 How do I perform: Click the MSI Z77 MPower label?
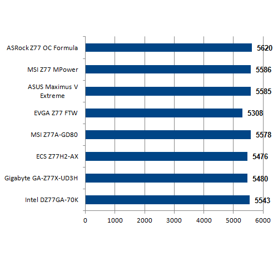coord(53,70)
